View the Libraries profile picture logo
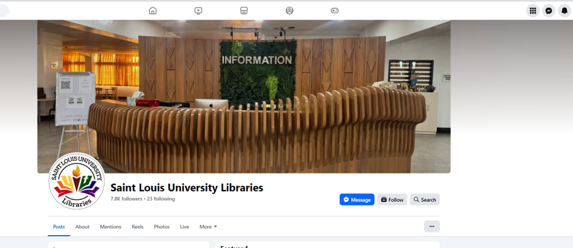 coord(77,181)
